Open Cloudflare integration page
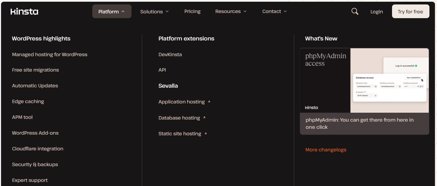437x186 pixels. tap(38, 149)
